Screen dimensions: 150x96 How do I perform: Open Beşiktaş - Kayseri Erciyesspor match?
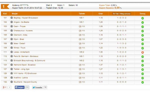pos(26,18)
